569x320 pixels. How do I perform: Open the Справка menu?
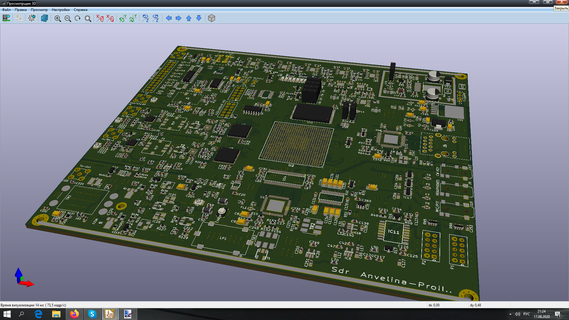point(81,10)
